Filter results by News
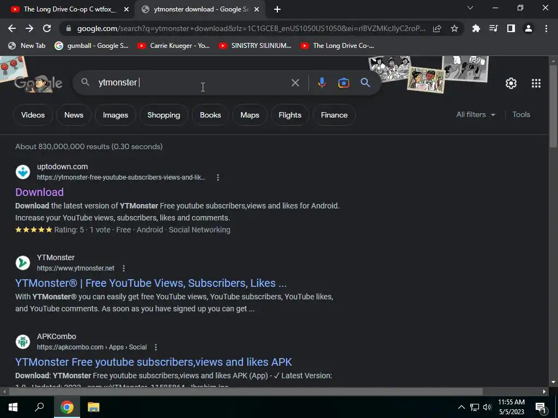Image resolution: width=558 pixels, height=418 pixels. coord(74,115)
